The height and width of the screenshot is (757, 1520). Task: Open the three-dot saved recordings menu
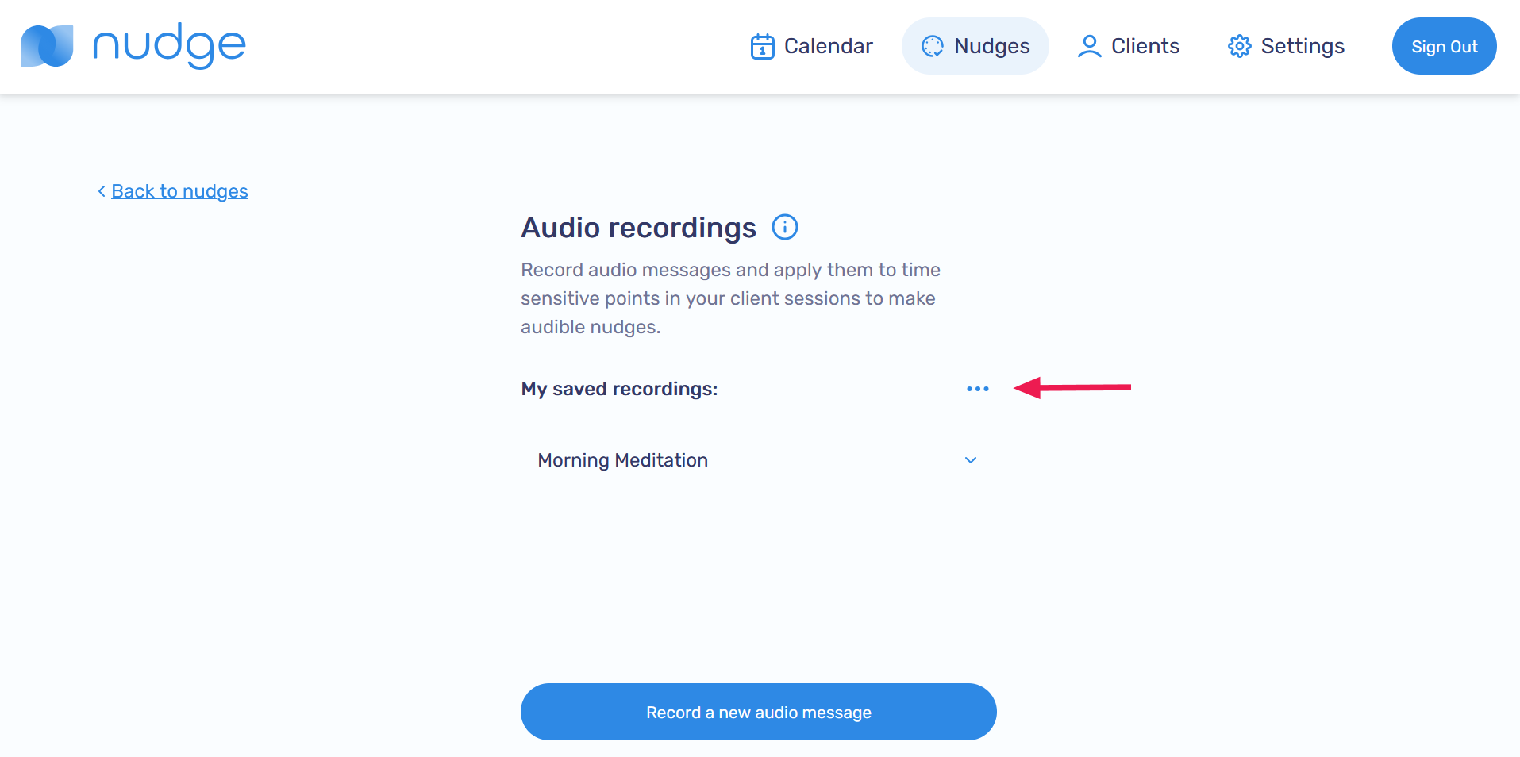[977, 389]
